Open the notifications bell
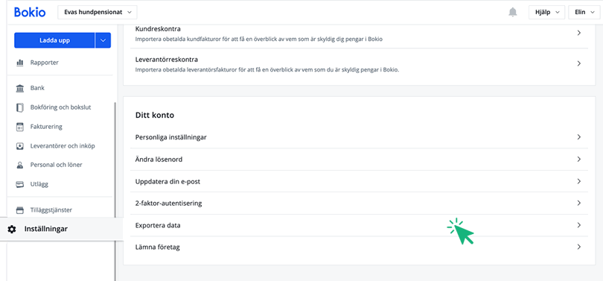 tap(513, 13)
